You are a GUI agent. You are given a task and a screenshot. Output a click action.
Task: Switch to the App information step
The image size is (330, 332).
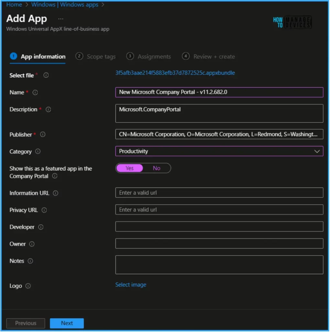38,56
